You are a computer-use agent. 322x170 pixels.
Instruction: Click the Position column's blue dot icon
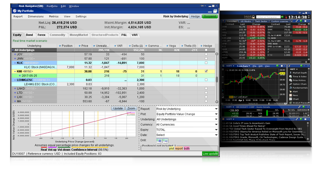pos(60,46)
